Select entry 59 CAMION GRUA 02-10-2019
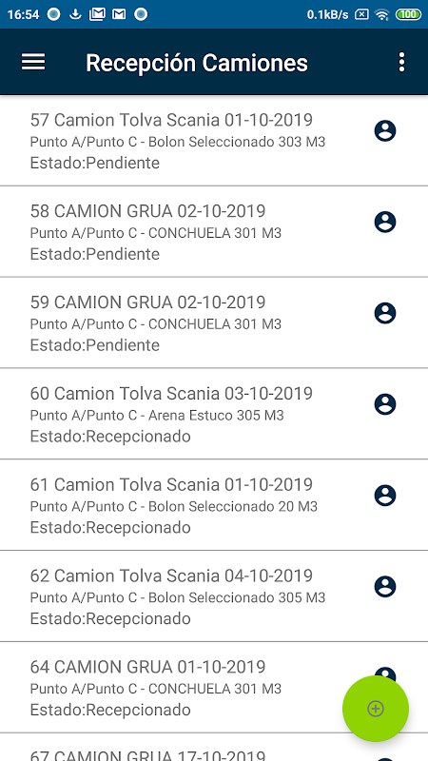 point(214,322)
